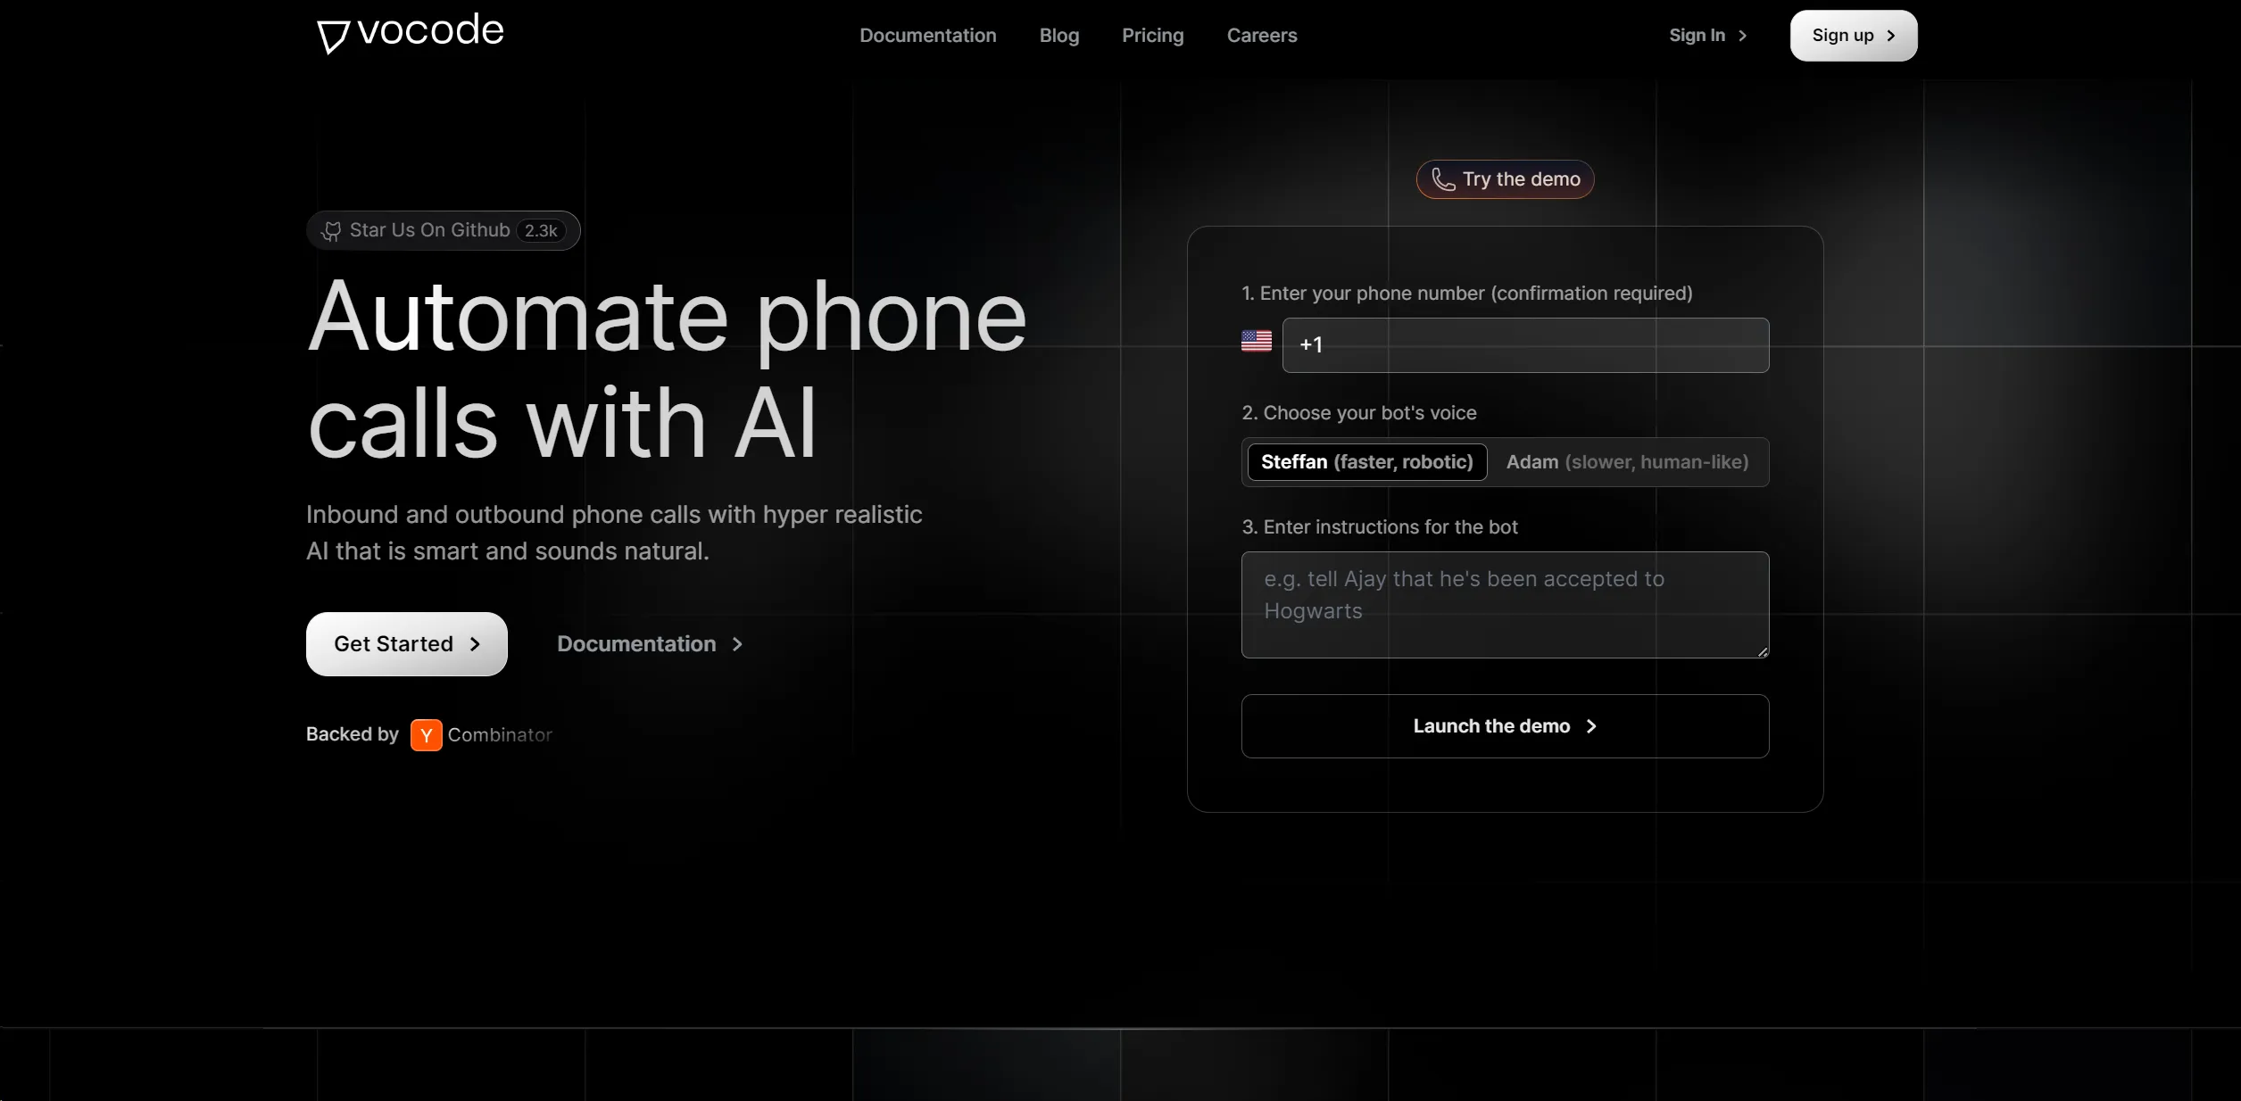Expand the Documentation link arrow
The width and height of the screenshot is (2241, 1101).
pos(736,644)
